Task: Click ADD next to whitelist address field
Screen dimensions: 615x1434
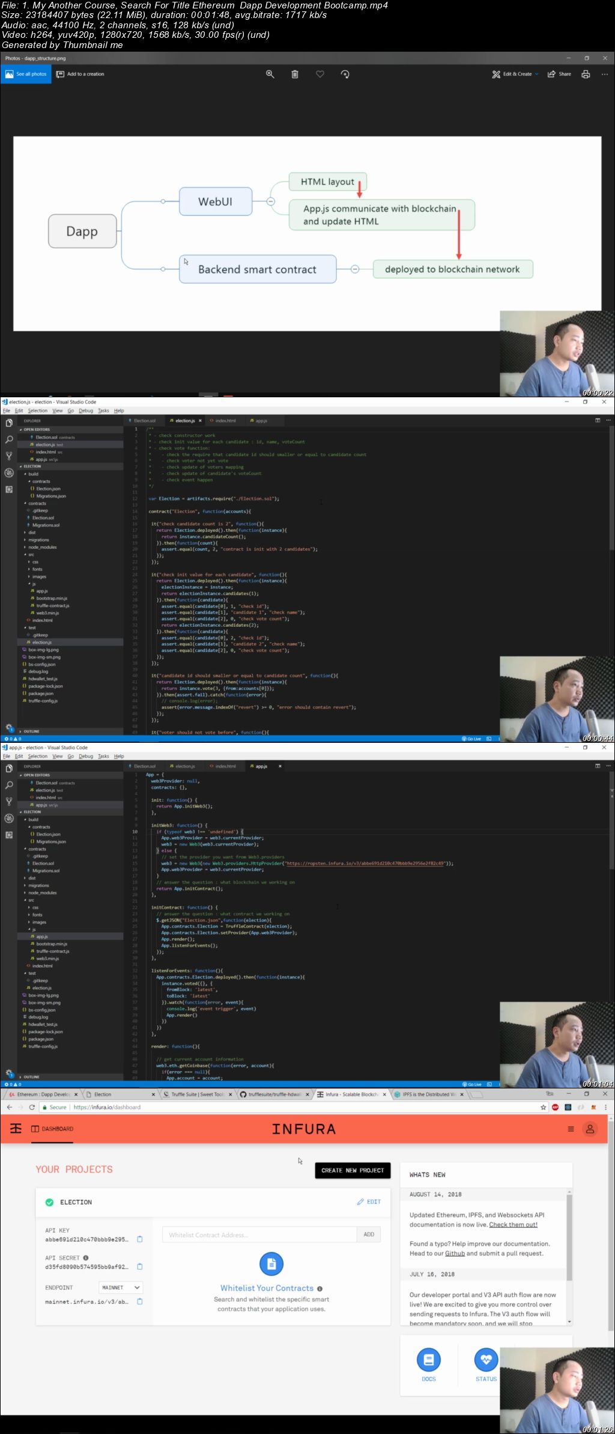Action: (x=369, y=1234)
